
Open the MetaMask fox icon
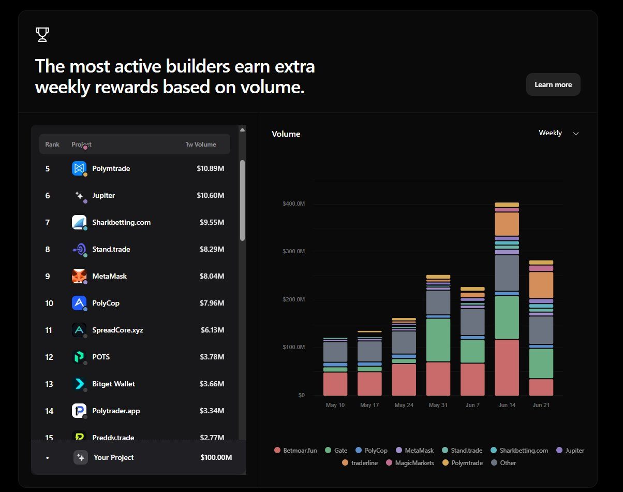click(79, 276)
